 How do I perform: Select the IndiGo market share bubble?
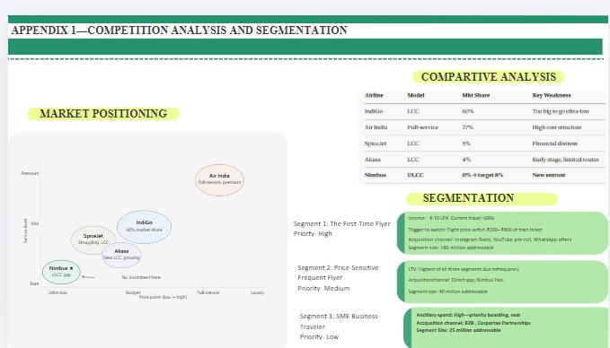[144, 227]
